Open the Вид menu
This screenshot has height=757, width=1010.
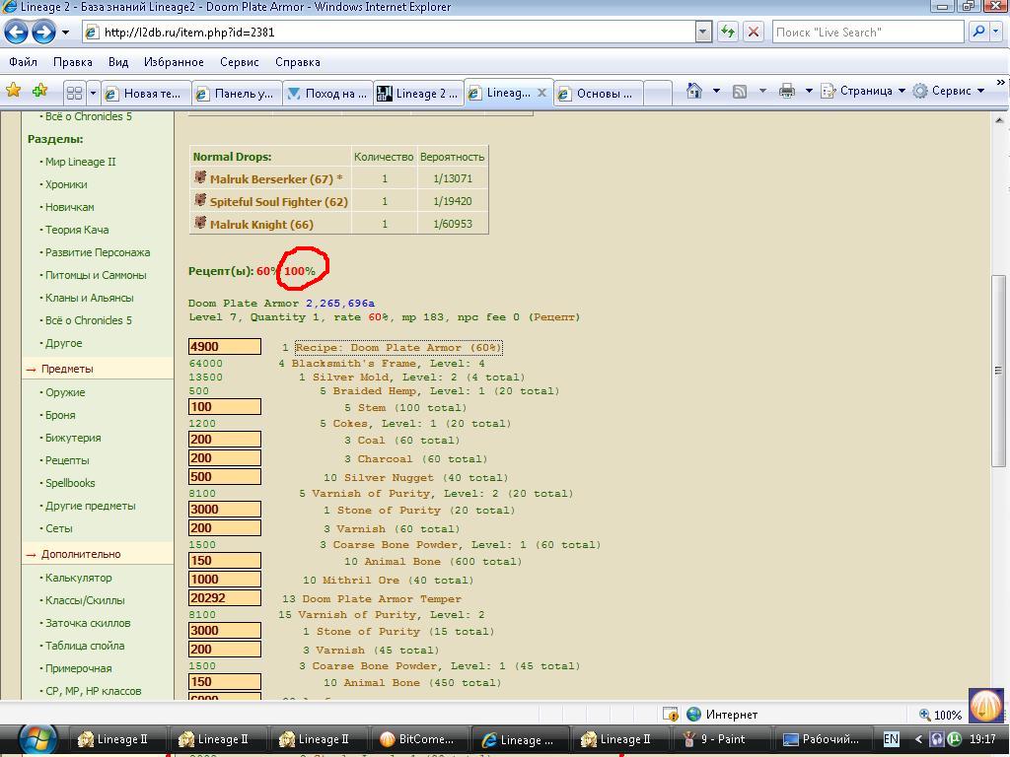click(118, 62)
